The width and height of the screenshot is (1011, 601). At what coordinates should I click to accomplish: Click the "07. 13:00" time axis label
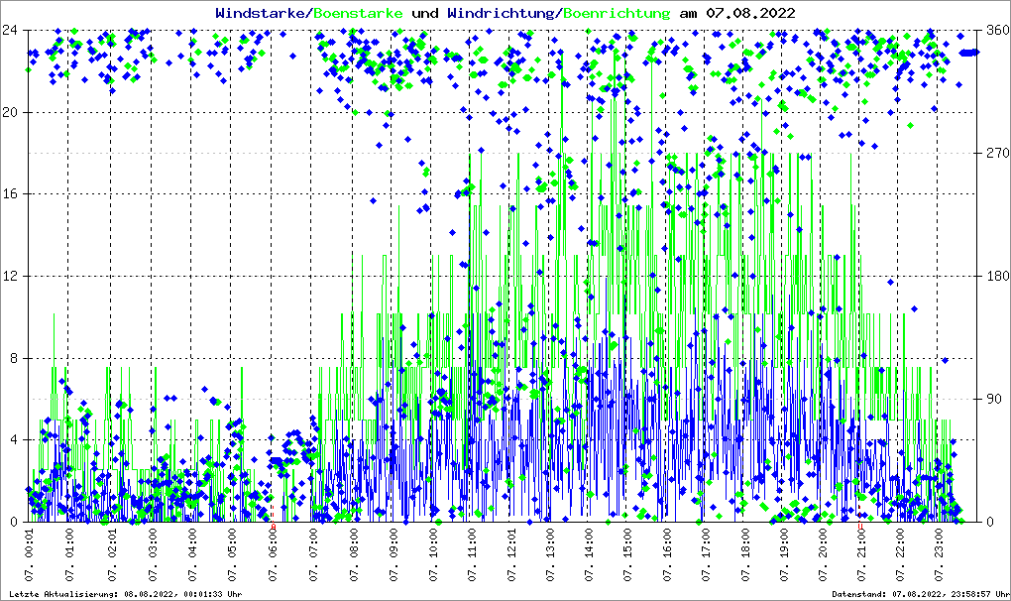(x=550, y=555)
